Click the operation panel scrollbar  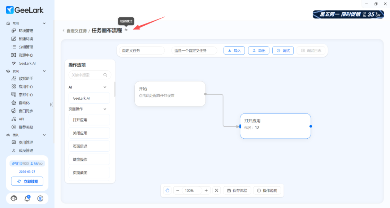[115, 89]
